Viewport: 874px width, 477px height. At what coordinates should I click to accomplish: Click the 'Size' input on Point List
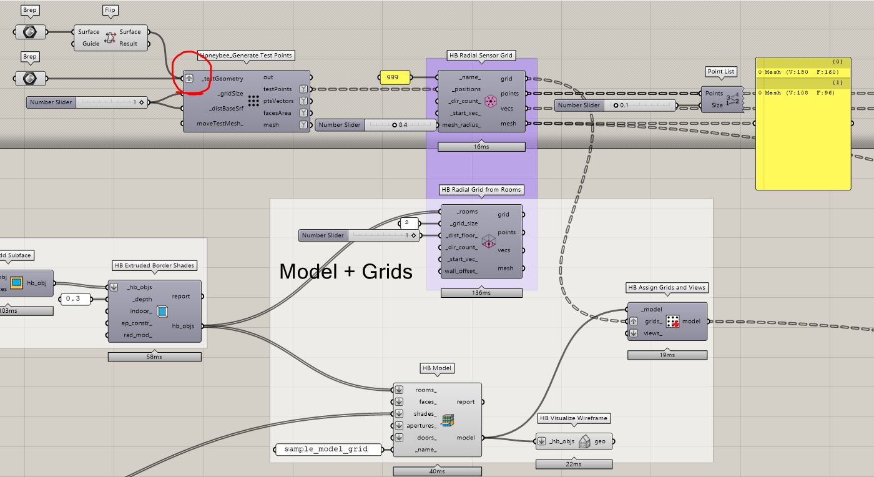[717, 106]
